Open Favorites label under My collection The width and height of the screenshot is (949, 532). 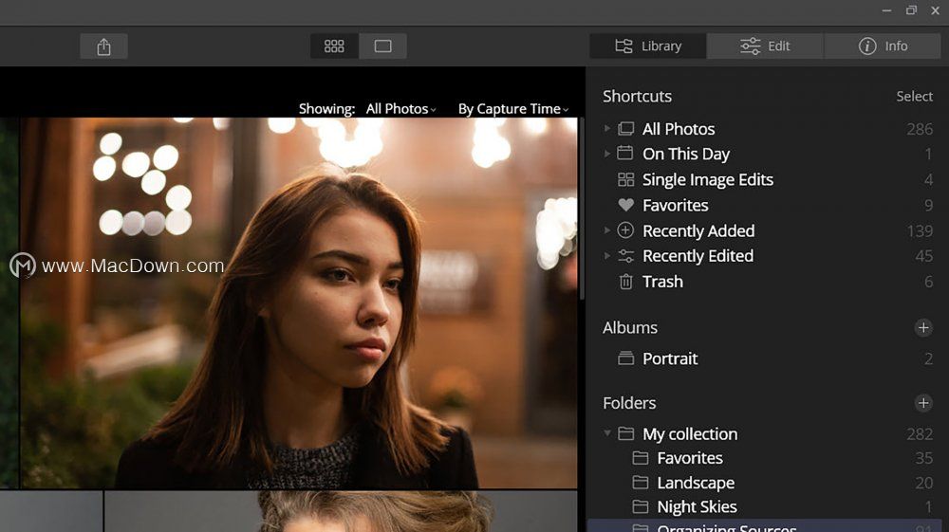coord(690,458)
